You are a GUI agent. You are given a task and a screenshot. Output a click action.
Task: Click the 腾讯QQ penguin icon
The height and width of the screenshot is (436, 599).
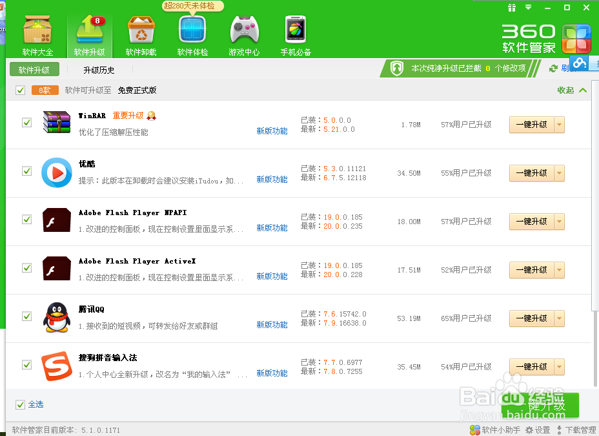click(x=57, y=317)
